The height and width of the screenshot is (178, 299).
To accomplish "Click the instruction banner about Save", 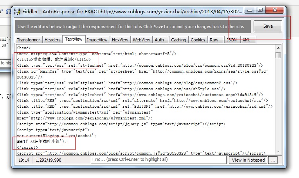I will point(133,27).
